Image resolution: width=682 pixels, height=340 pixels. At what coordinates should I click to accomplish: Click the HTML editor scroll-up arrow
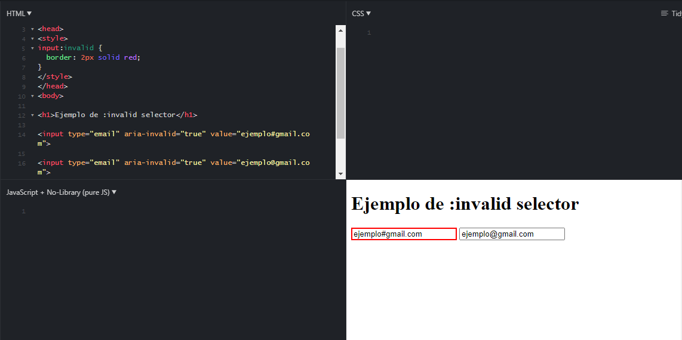click(340, 30)
